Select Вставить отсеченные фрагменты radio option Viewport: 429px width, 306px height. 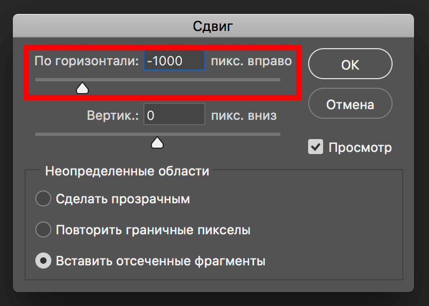tap(43, 261)
